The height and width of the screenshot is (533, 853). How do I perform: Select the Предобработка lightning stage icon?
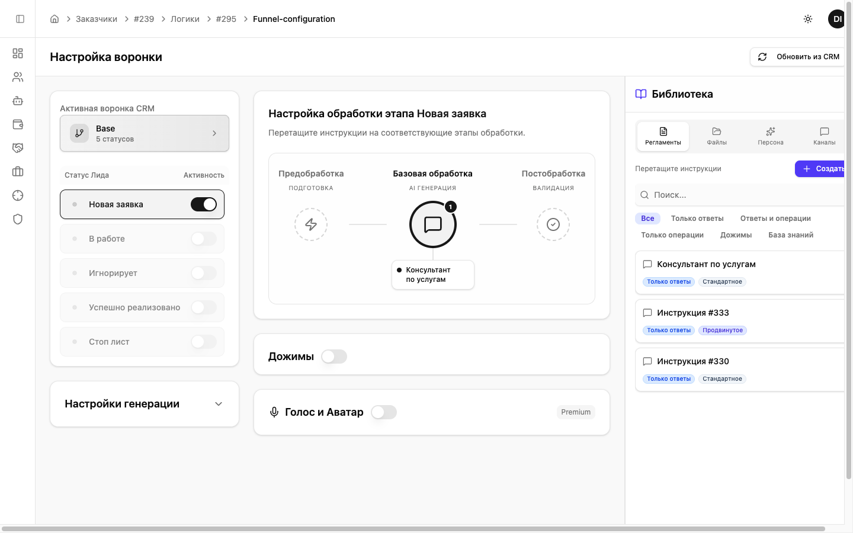pos(311,224)
